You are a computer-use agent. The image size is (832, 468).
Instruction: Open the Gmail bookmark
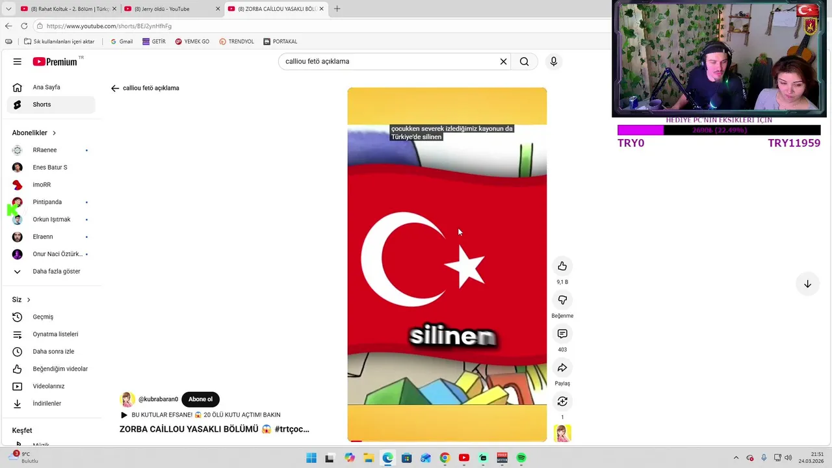122,42
